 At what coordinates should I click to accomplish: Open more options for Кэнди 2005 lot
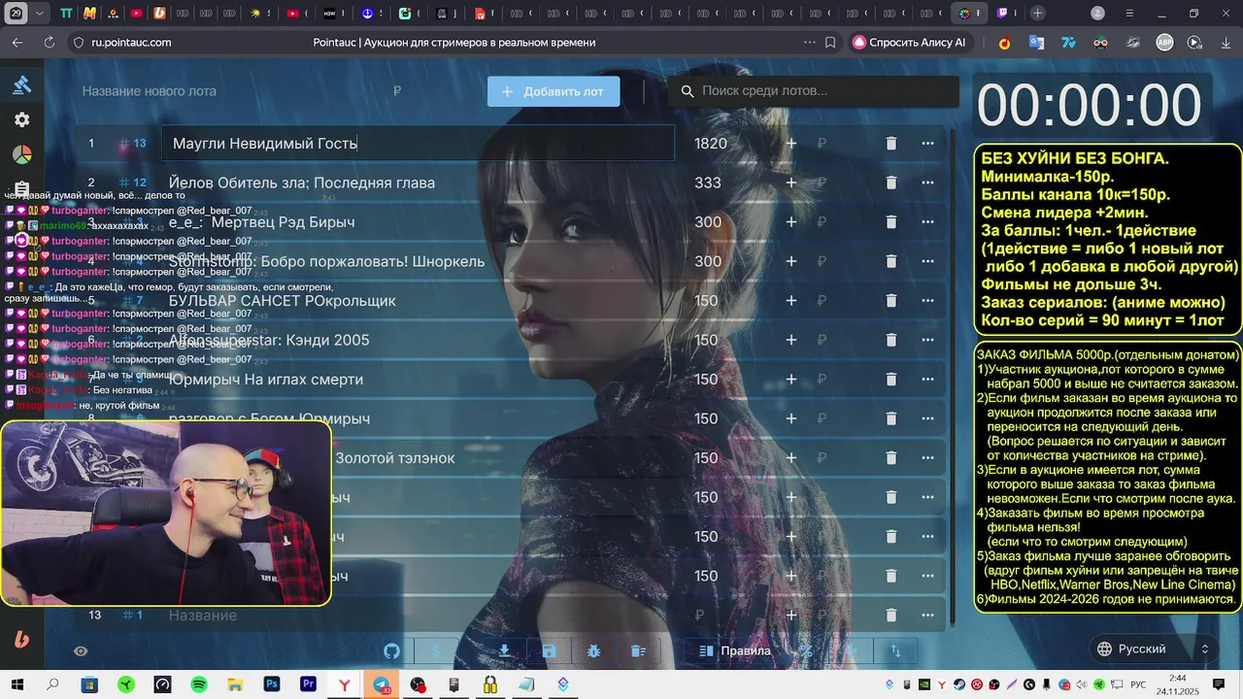click(x=927, y=340)
